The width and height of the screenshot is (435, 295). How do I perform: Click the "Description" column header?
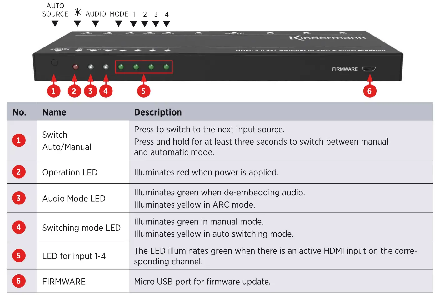click(x=158, y=112)
